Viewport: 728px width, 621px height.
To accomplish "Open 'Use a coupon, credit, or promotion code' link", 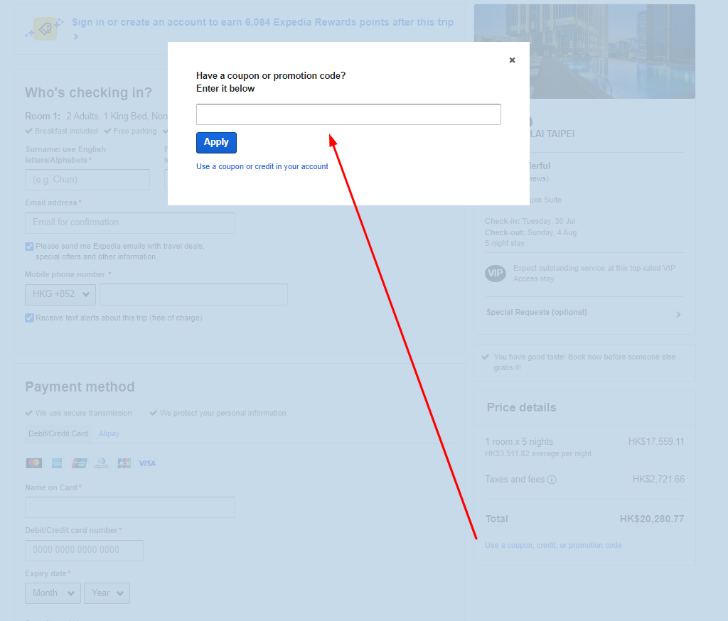I will 553,546.
